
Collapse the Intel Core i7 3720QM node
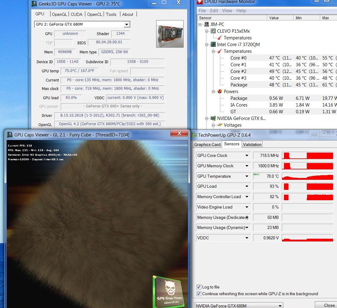pos(206,45)
